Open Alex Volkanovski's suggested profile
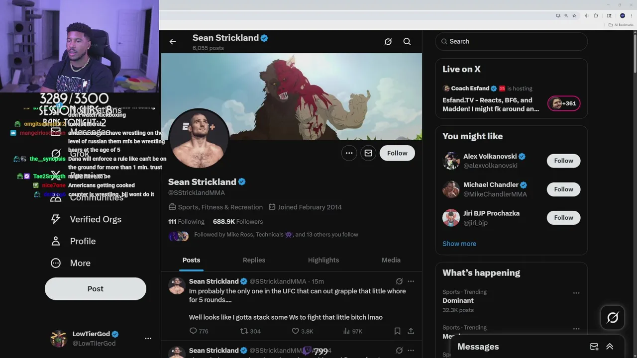The height and width of the screenshot is (358, 637). [490, 157]
